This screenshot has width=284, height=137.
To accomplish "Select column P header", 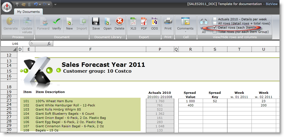I will click(x=160, y=49).
